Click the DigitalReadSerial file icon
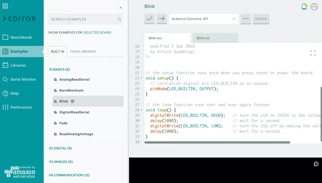 click(55, 112)
